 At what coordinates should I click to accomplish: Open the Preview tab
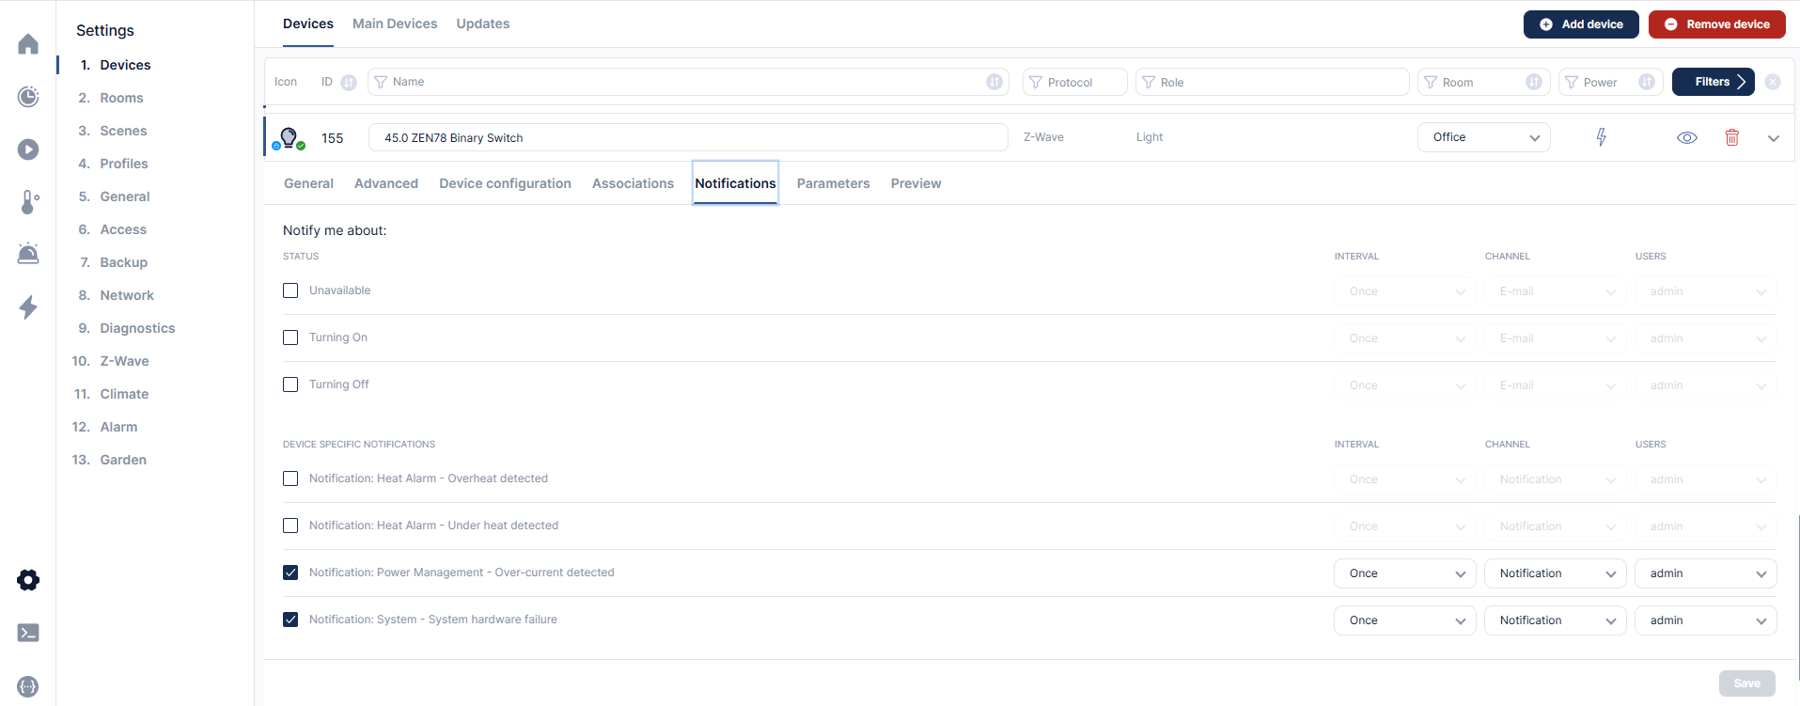(916, 183)
